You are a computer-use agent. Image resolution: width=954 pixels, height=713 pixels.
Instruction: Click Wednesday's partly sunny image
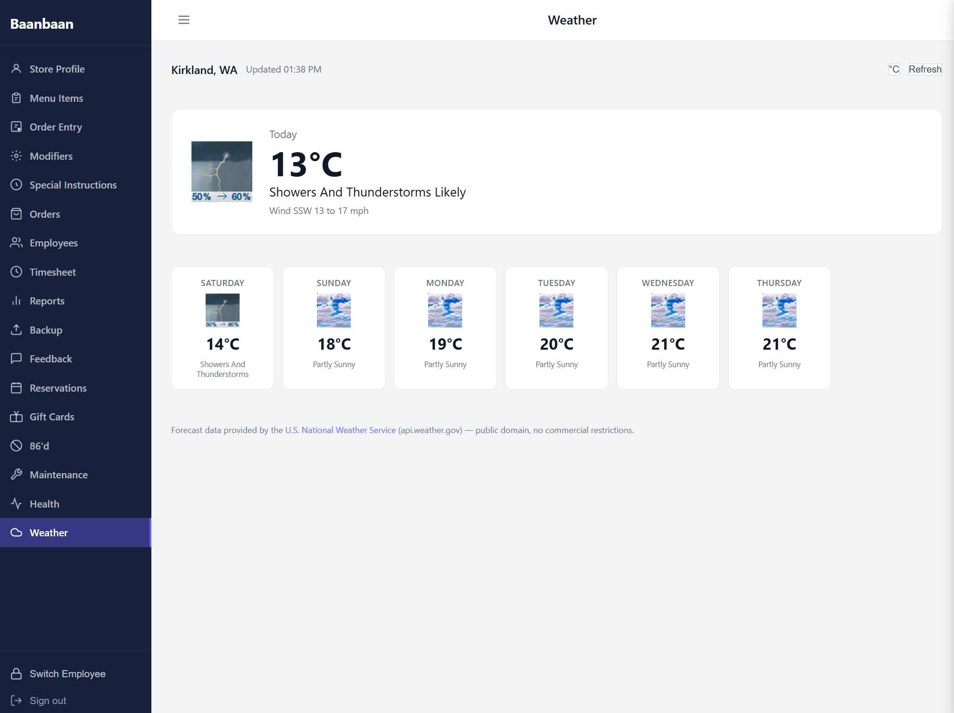click(668, 311)
